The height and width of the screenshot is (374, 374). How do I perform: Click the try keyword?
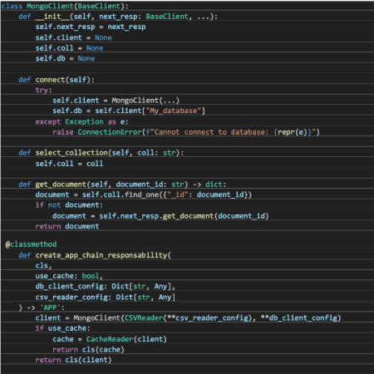[x=42, y=91]
